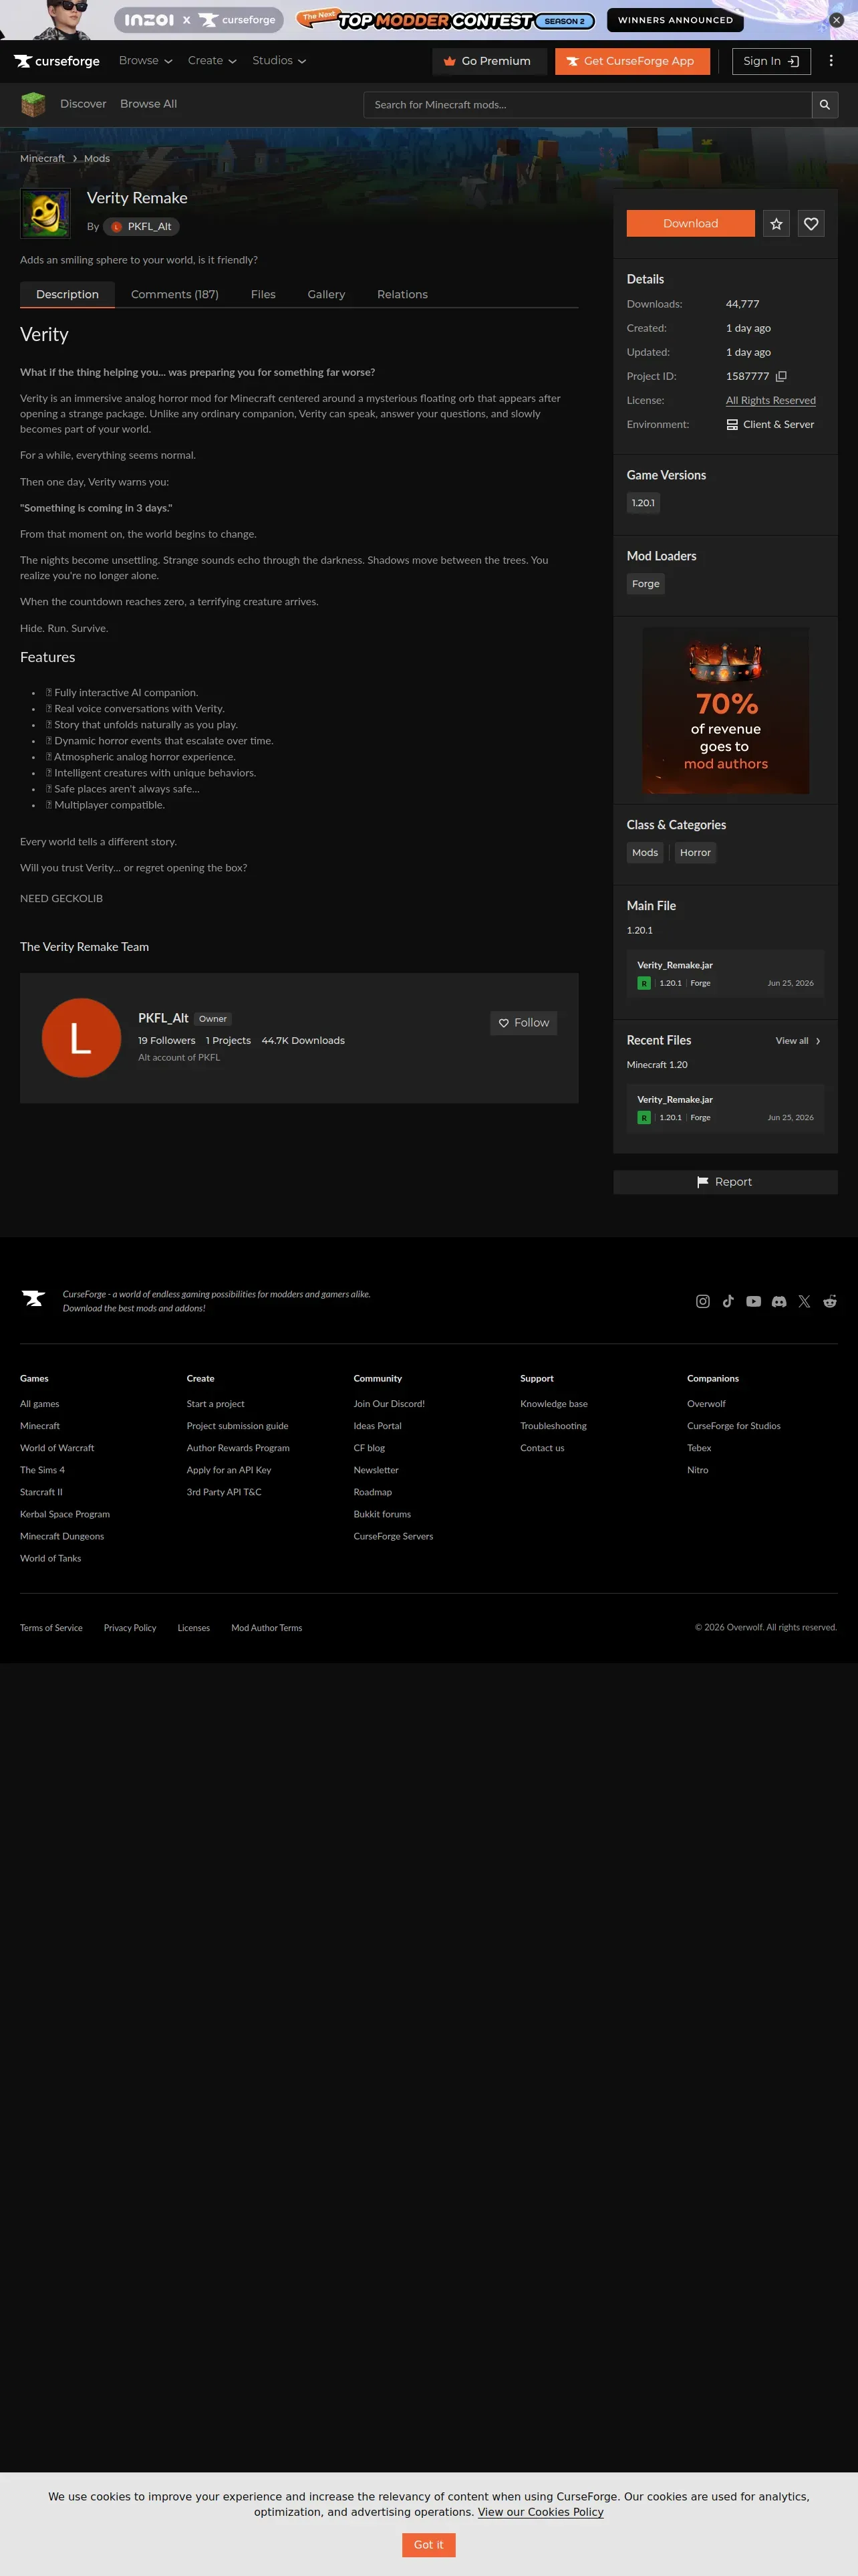Viewport: 858px width, 2576px height.
Task: Click Join Our Discord! footer link
Action: (x=390, y=1404)
